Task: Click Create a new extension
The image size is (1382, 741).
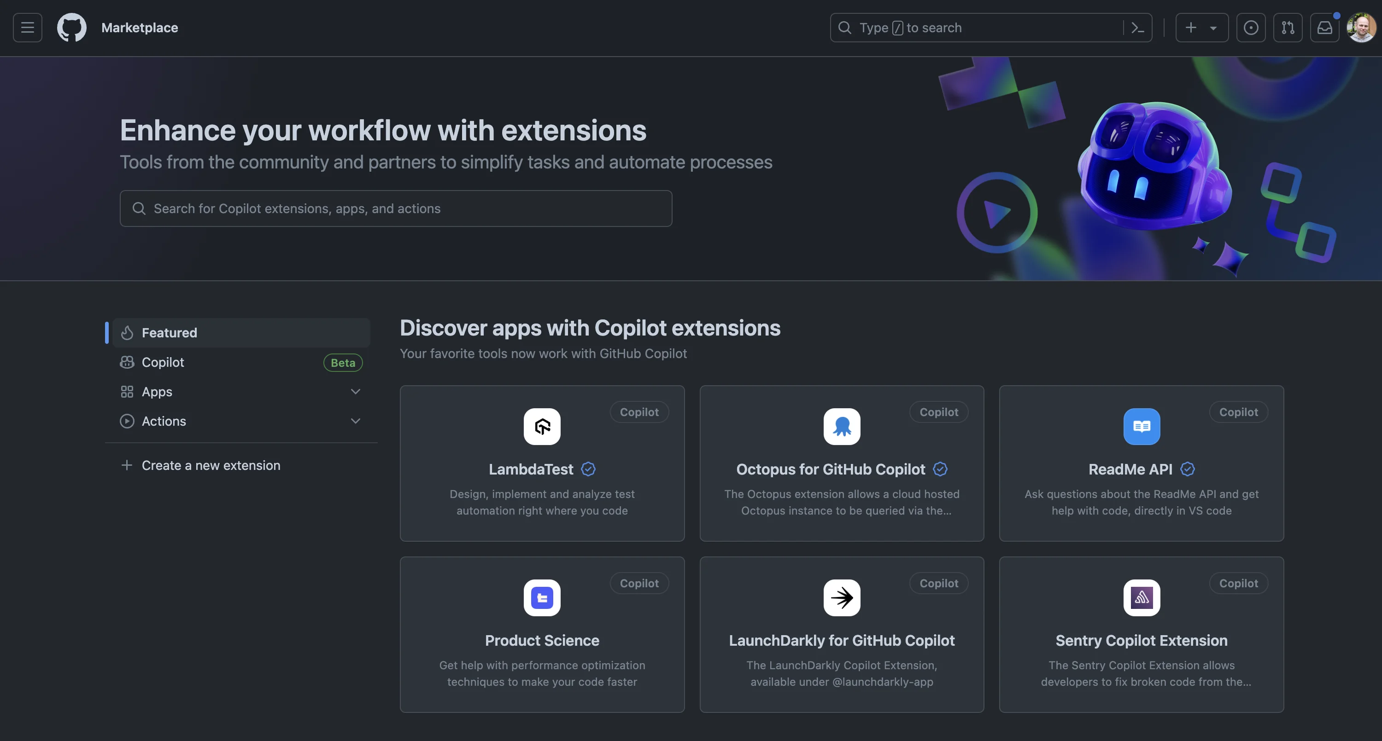Action: [x=211, y=465]
